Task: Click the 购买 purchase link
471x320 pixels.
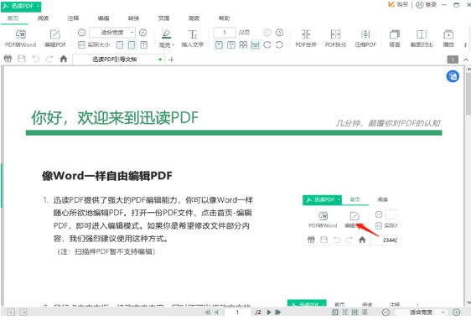Action: (x=398, y=5)
